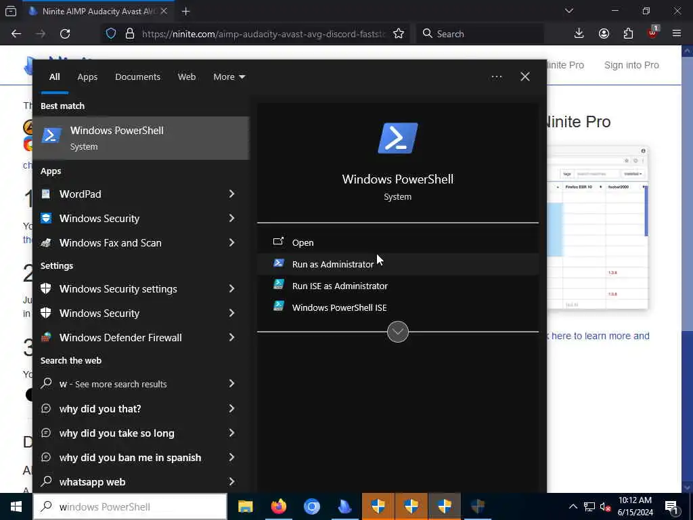693x520 pixels.
Task: Select the All search tab
Action: (x=54, y=77)
